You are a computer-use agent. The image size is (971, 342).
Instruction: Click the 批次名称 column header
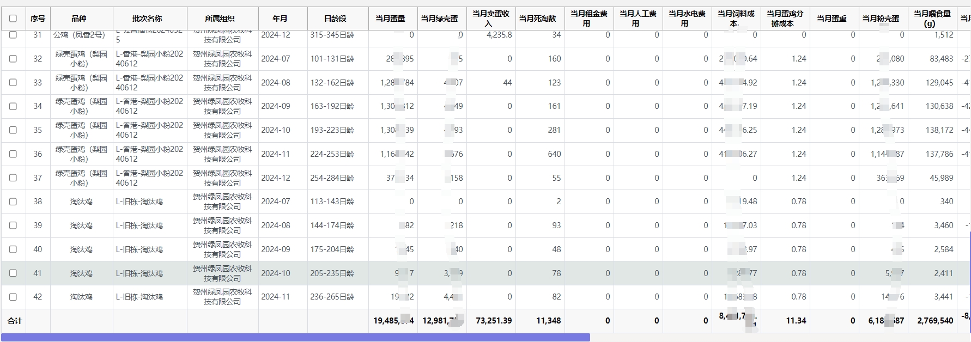147,19
